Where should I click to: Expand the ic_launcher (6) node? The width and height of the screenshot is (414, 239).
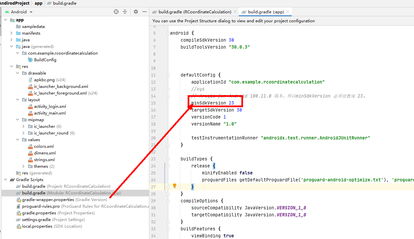(24, 126)
